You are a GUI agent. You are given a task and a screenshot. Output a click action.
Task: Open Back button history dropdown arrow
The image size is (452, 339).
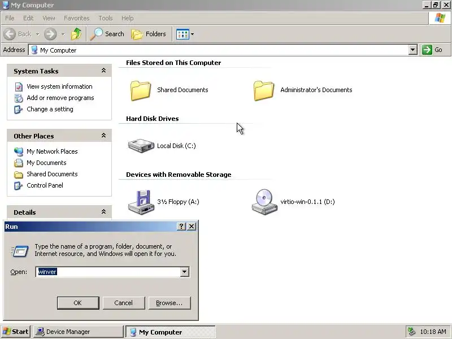[37, 34]
